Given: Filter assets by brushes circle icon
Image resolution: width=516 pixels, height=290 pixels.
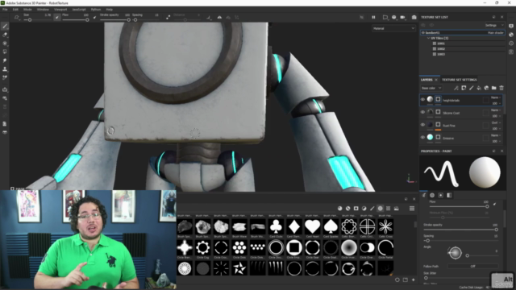Looking at the screenshot, I should (x=380, y=209).
